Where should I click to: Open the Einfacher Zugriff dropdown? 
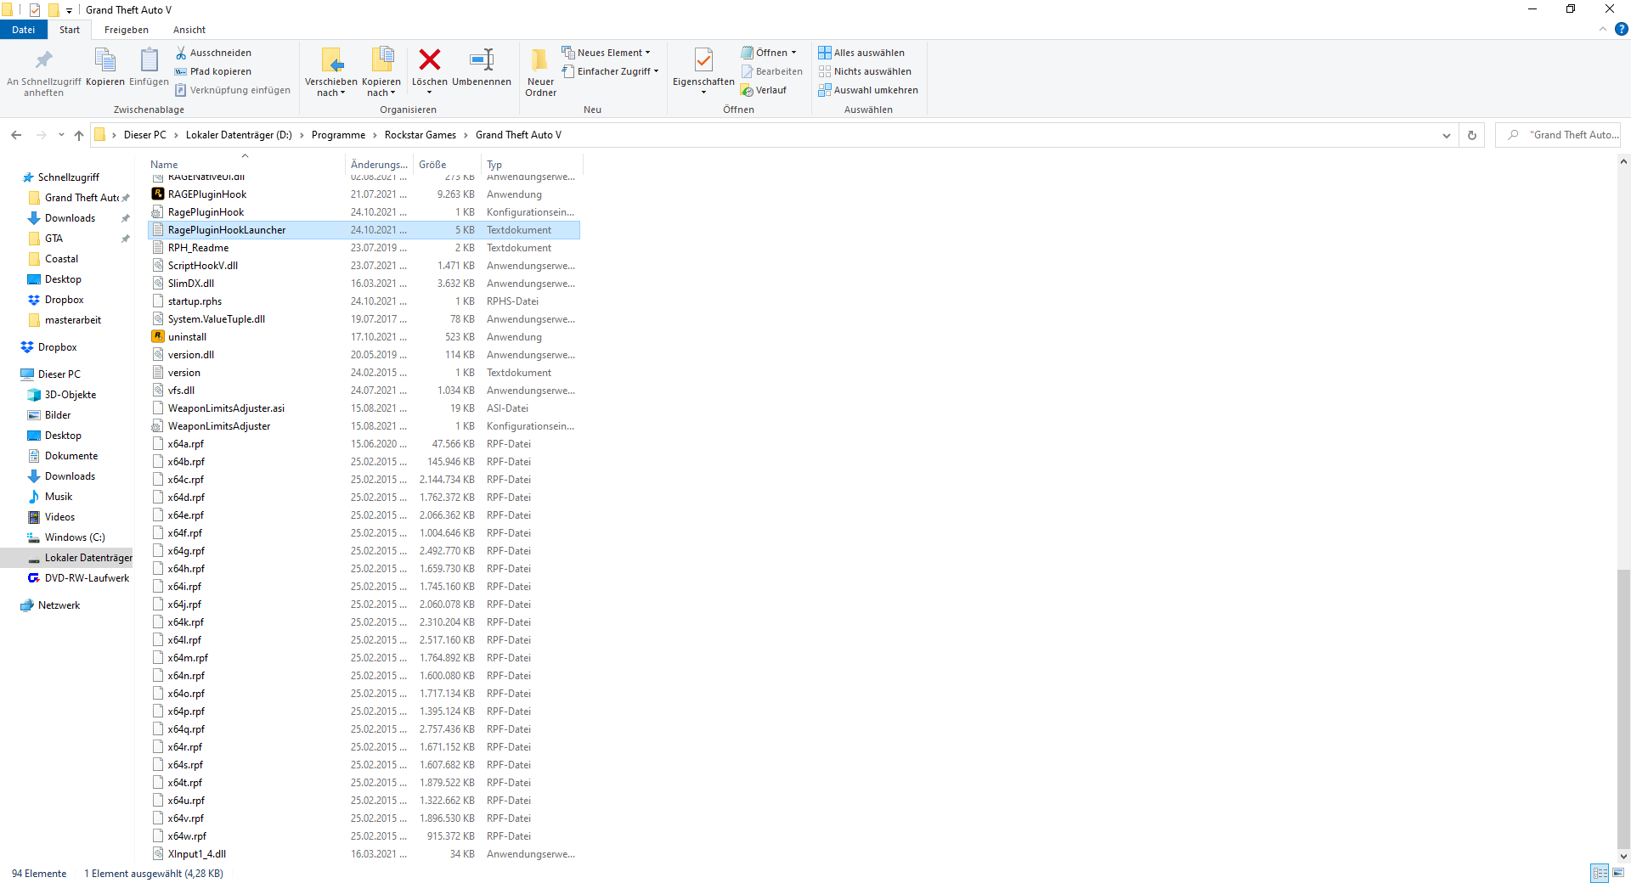[611, 71]
